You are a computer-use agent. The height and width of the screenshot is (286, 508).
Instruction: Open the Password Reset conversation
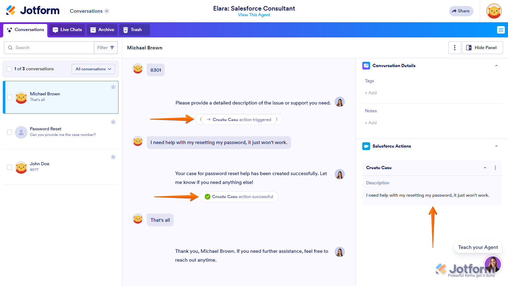point(61,132)
